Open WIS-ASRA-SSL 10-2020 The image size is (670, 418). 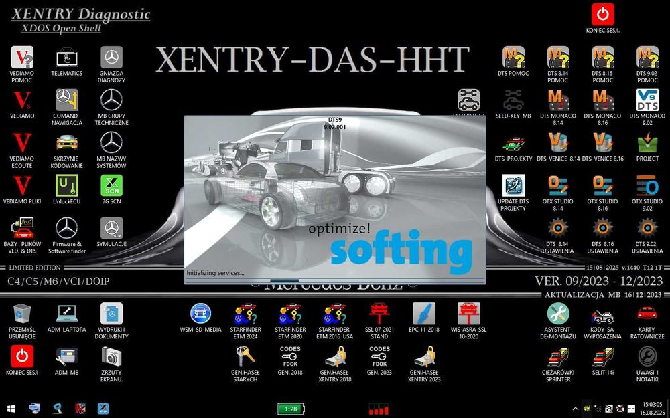point(469,314)
